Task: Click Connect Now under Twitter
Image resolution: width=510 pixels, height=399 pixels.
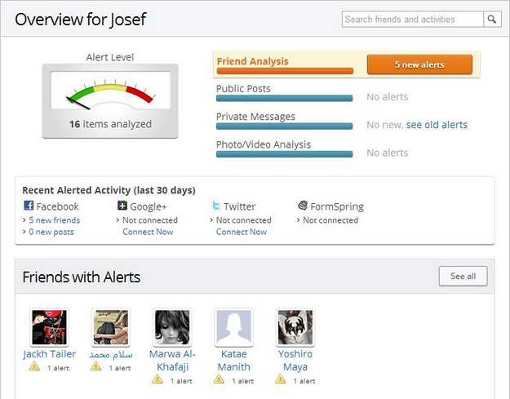Action: [242, 232]
